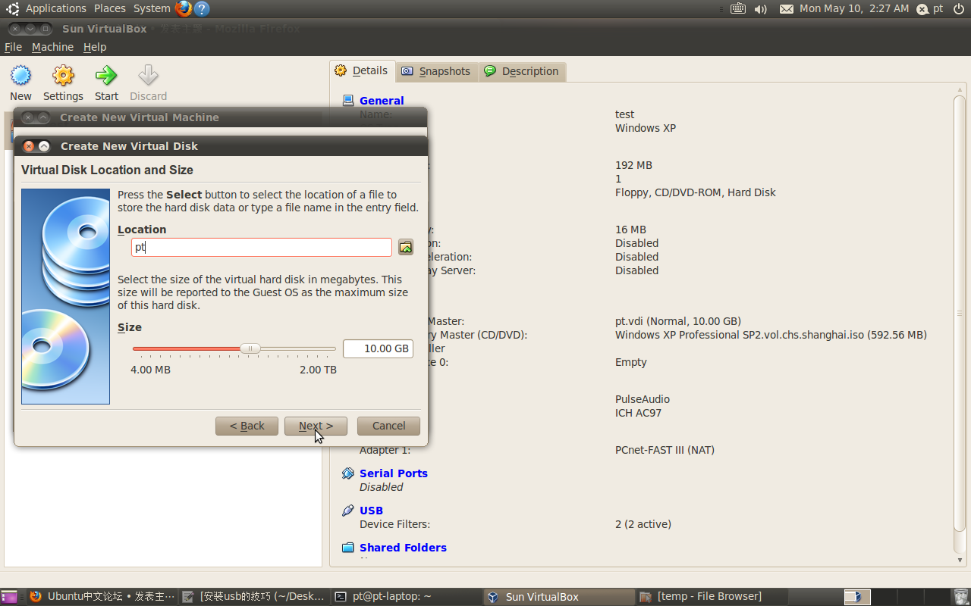The height and width of the screenshot is (606, 971).
Task: Open the Help icon in top panel
Action: click(x=201, y=8)
